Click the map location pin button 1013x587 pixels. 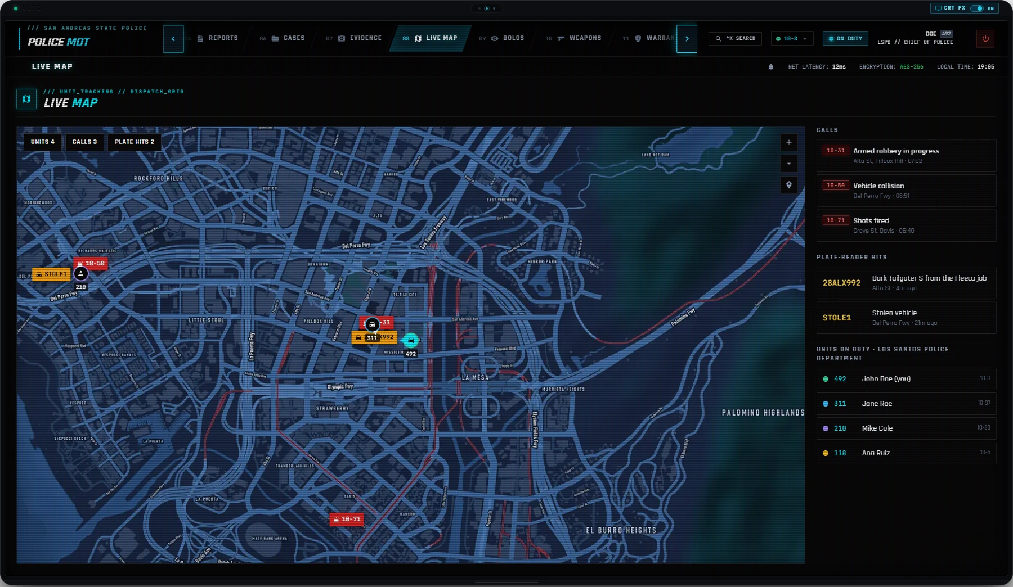pyautogui.click(x=789, y=185)
